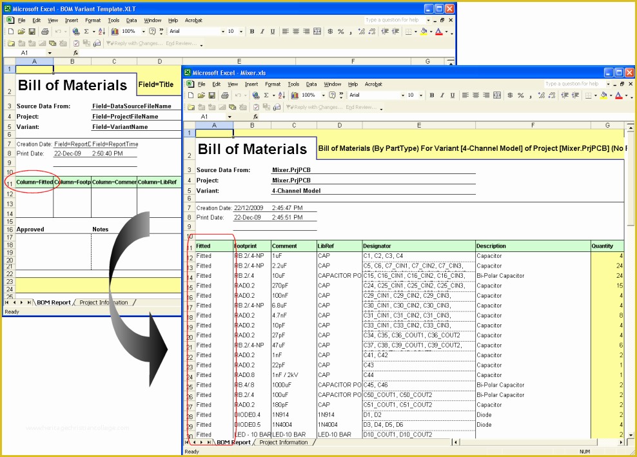Toggle Bold in Mixer.xls window
The height and width of the screenshot is (457, 637).
[x=432, y=95]
